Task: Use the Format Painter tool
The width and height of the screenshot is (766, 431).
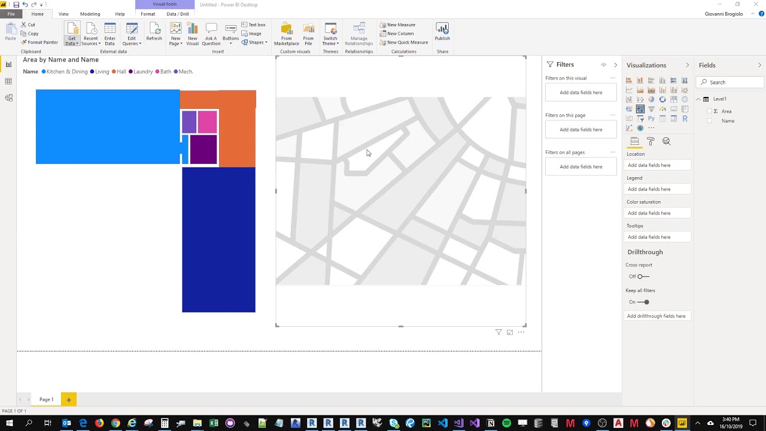Action: pos(39,43)
